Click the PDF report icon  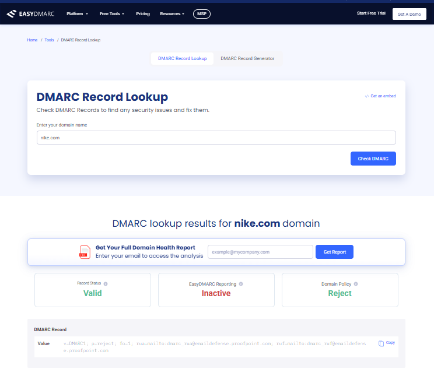(x=85, y=252)
